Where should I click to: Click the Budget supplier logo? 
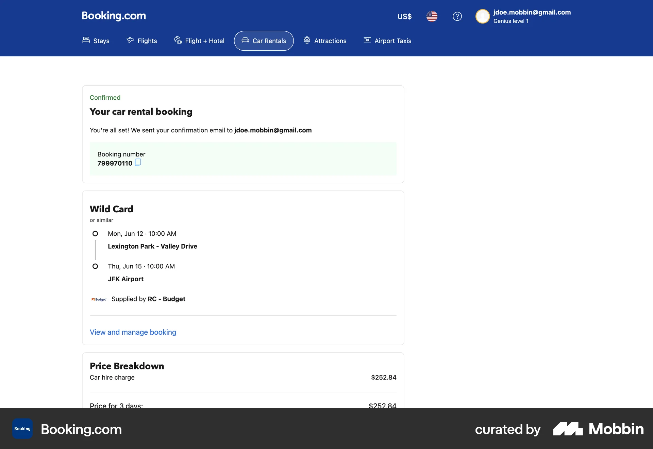(98, 299)
